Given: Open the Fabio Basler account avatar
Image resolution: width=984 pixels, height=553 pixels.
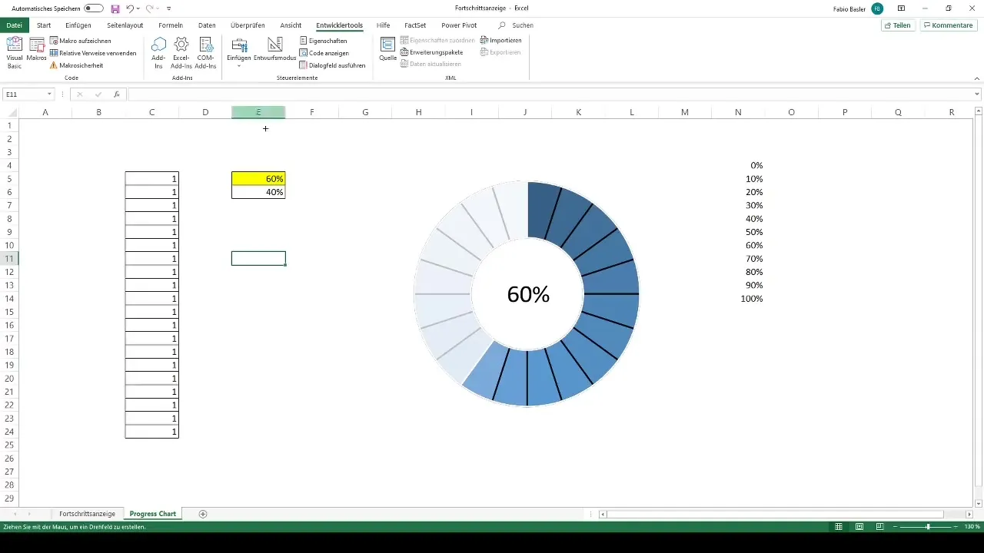Looking at the screenshot, I should coord(877,8).
